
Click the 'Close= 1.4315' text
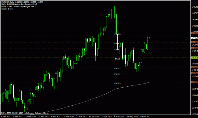[x=8, y=9]
